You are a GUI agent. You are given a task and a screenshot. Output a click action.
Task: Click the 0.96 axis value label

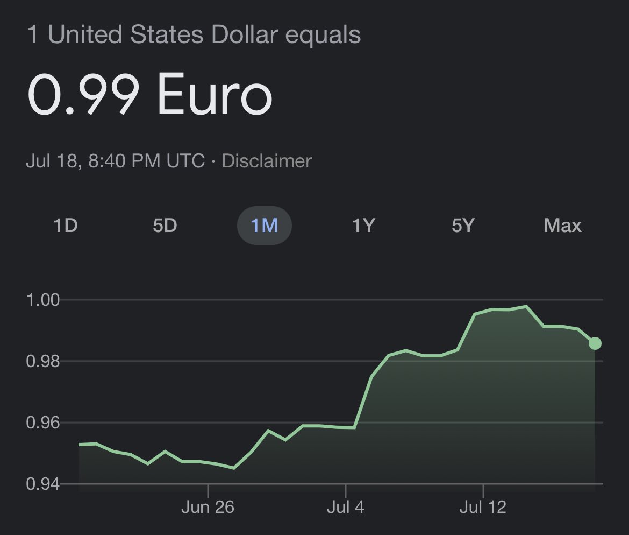(43, 423)
